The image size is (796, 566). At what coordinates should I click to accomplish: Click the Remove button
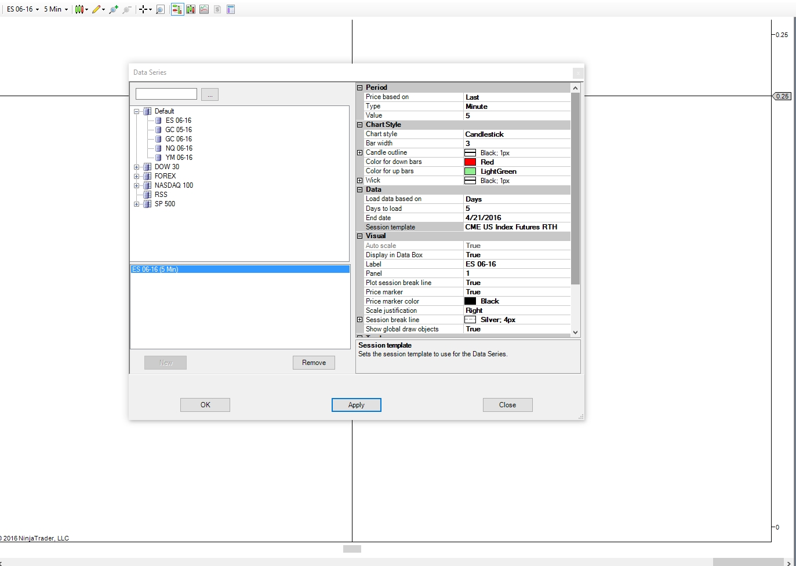314,363
